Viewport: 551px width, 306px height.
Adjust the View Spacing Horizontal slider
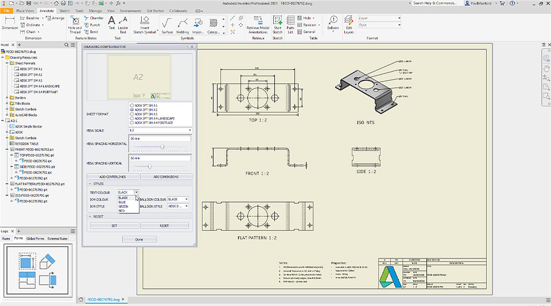[162, 146]
